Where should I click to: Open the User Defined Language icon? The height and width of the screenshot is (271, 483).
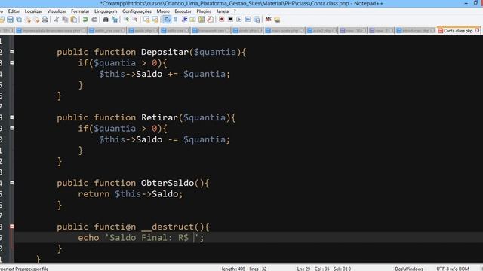click(193, 20)
